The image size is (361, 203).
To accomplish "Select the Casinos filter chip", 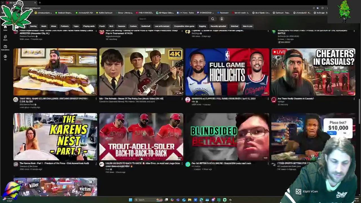I will click(x=133, y=26).
